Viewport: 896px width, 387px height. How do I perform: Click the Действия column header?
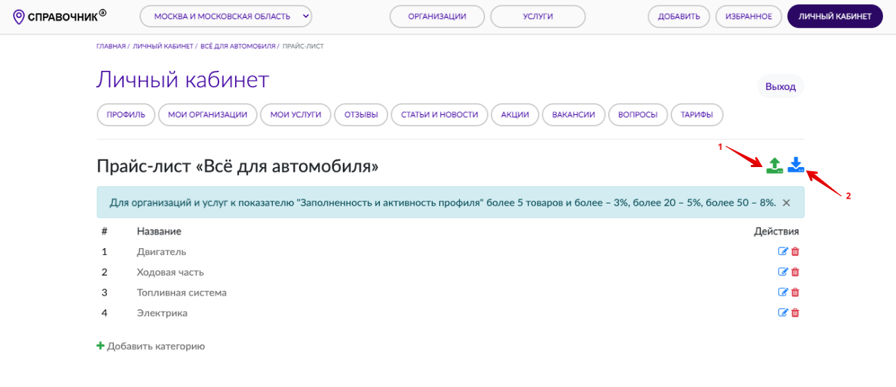776,232
